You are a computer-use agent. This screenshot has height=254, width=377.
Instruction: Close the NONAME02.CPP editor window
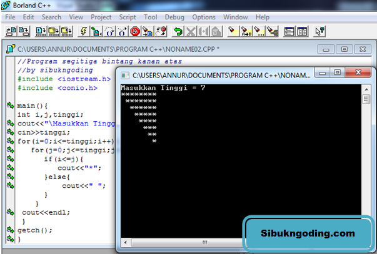363,49
